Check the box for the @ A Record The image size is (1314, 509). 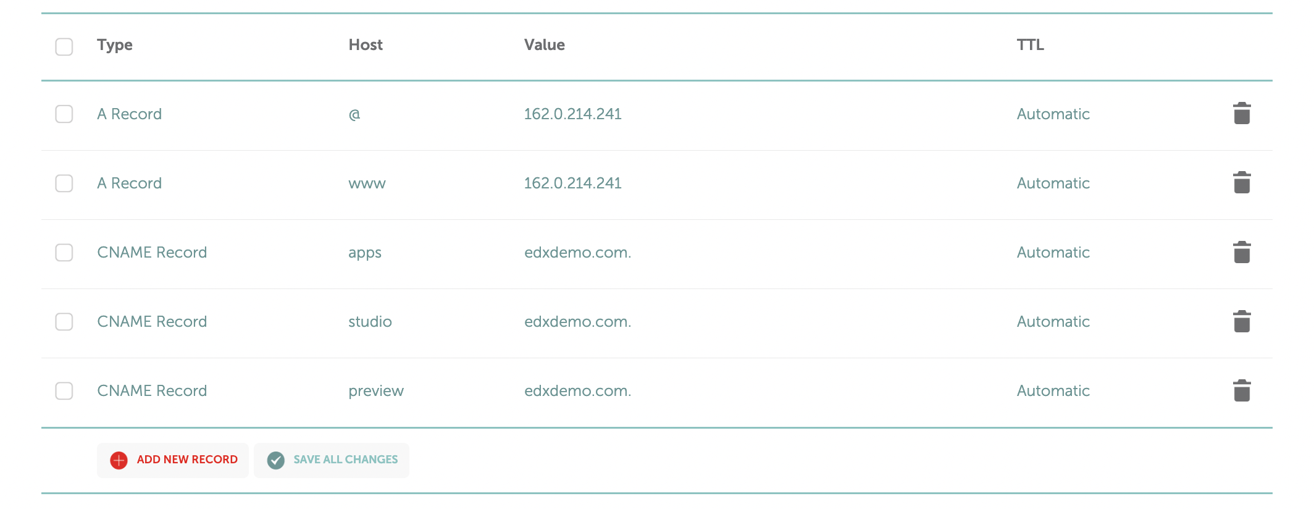coord(64,114)
